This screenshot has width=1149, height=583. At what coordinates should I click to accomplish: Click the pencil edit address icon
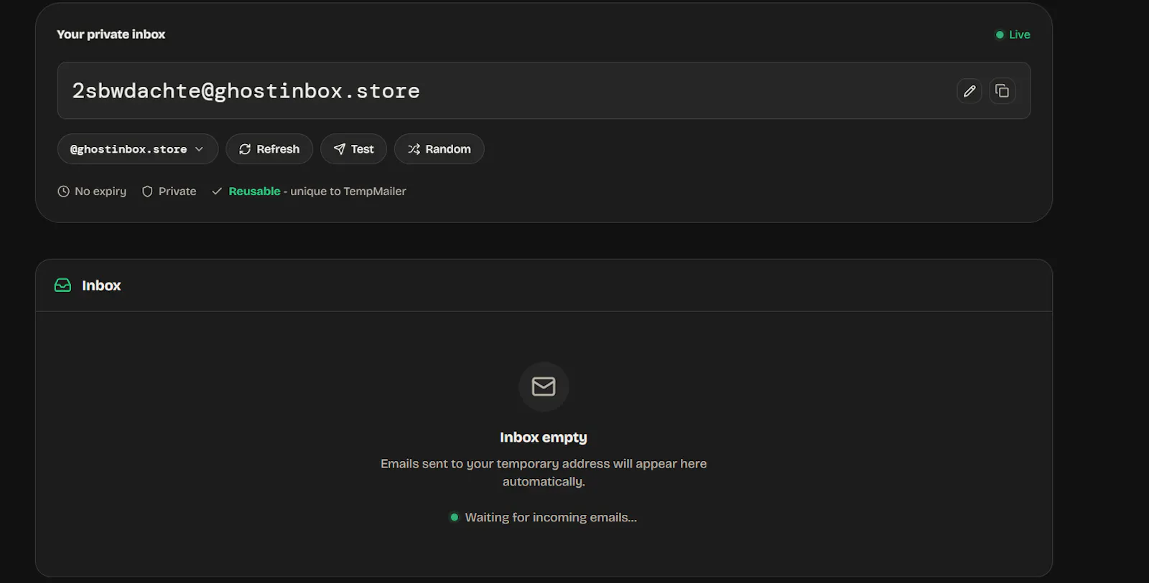[969, 91]
